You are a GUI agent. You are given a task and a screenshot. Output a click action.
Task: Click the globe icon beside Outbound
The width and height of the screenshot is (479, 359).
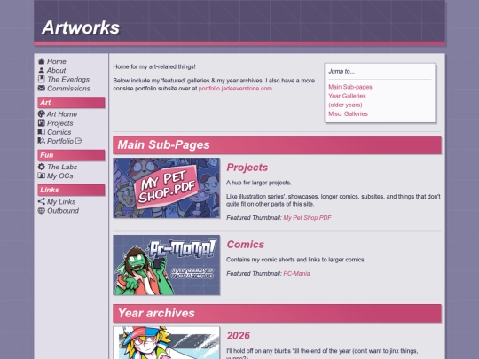[41, 210]
